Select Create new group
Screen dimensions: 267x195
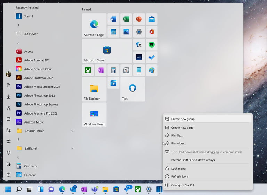208,119
